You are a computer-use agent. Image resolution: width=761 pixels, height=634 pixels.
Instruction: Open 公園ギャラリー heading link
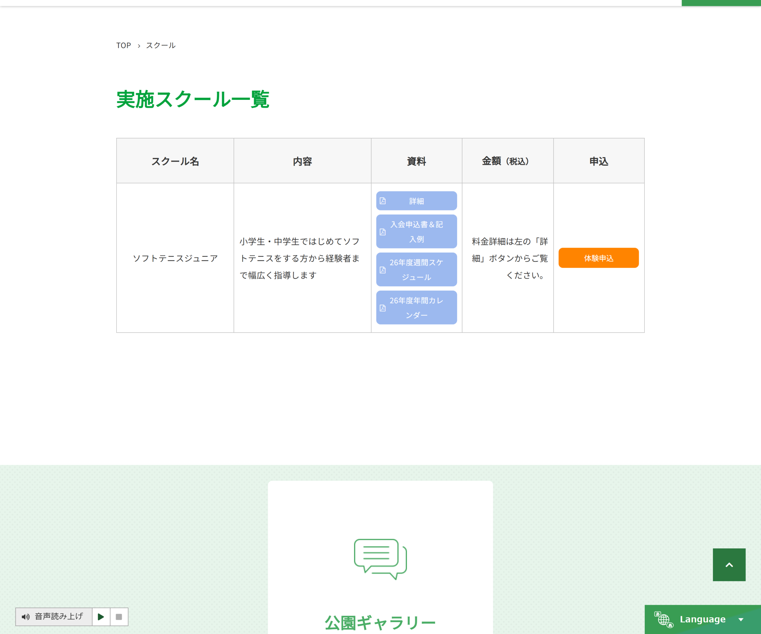(380, 623)
